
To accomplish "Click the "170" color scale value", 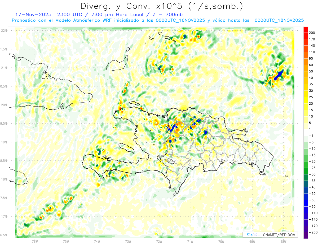I will (x=312, y=39).
